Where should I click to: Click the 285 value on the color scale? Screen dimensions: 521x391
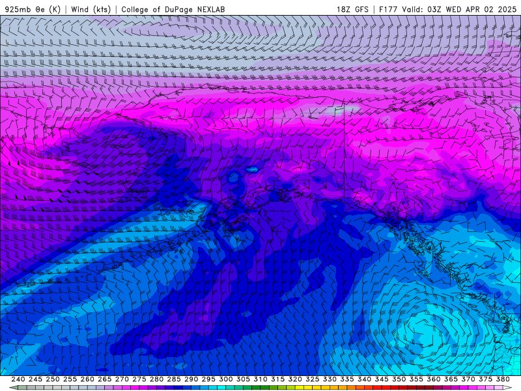174,379
